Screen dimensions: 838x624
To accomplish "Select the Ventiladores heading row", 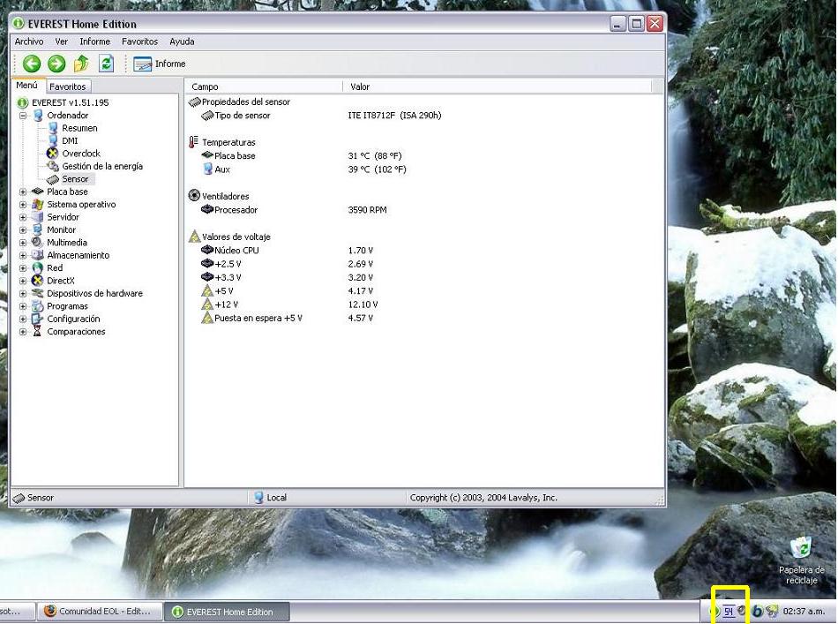I will point(424,196).
